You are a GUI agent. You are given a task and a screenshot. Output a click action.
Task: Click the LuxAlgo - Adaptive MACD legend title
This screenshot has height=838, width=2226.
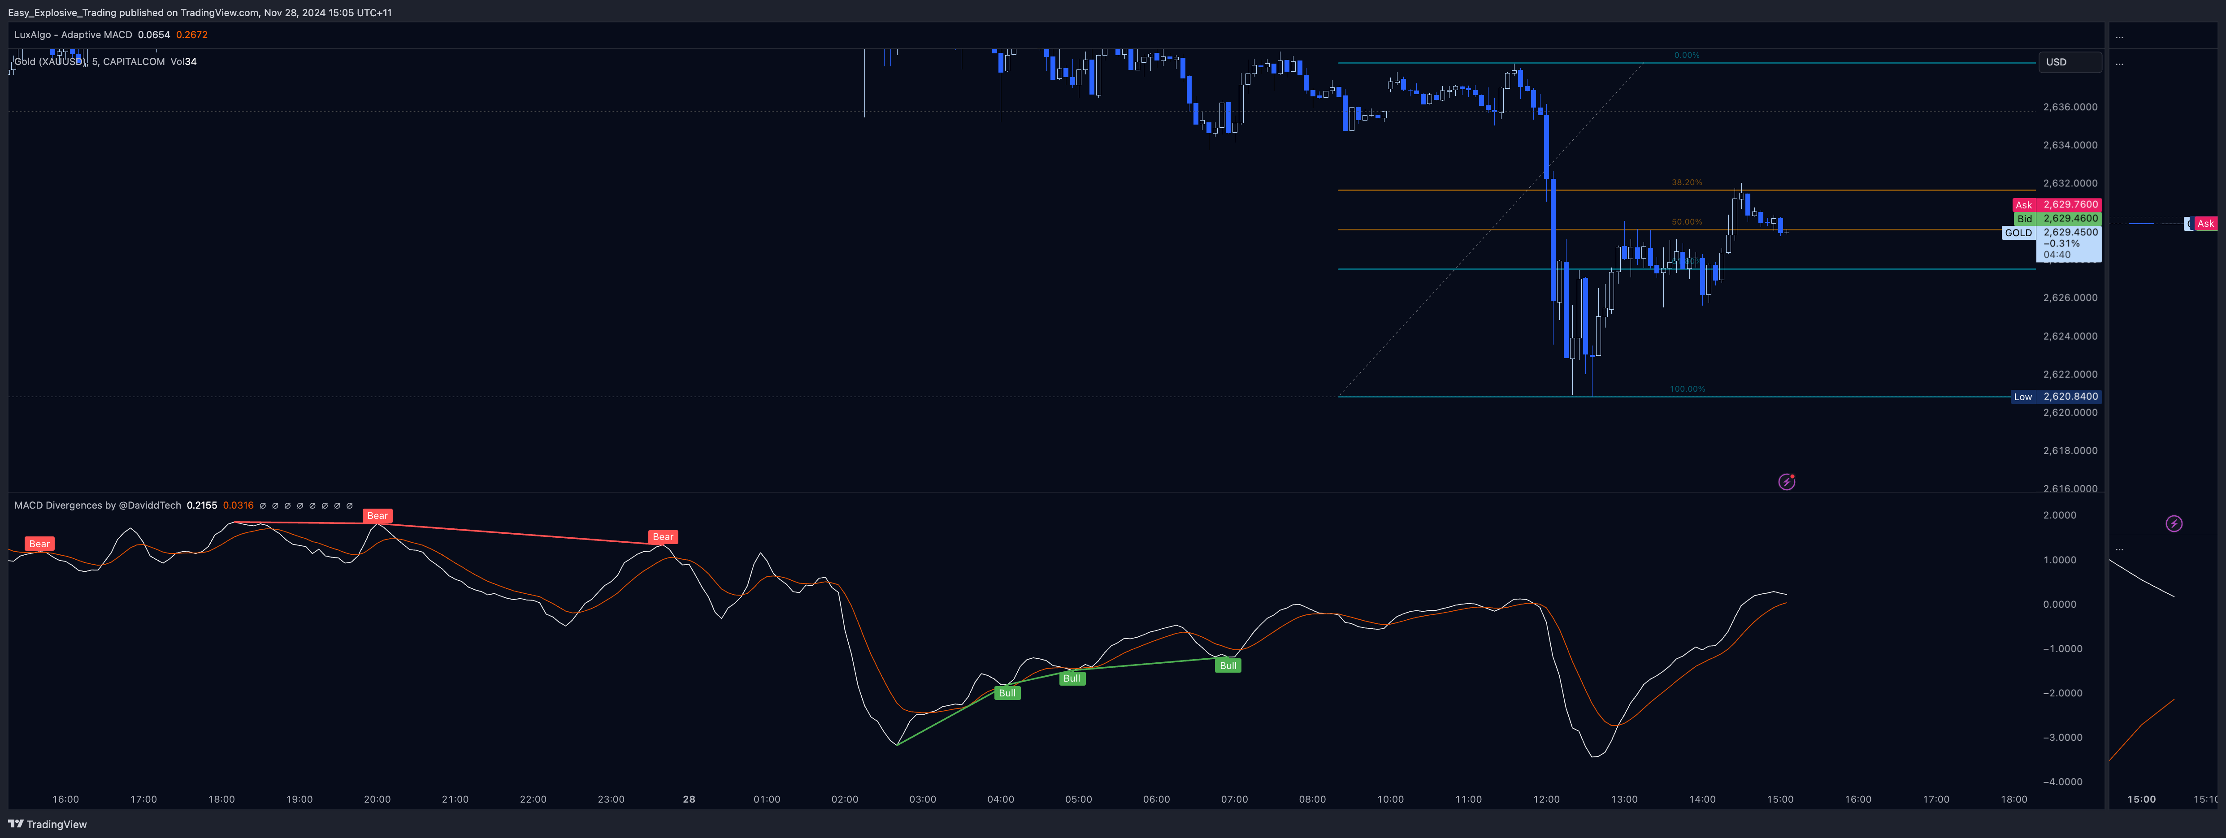click(74, 35)
